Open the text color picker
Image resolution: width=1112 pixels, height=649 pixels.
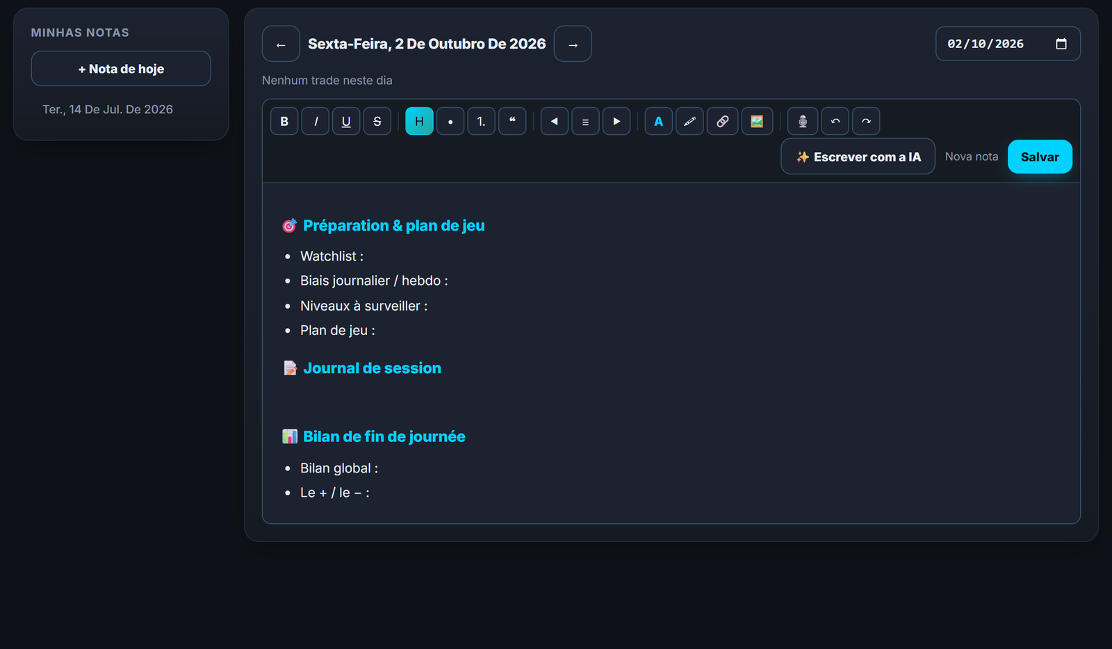click(659, 121)
